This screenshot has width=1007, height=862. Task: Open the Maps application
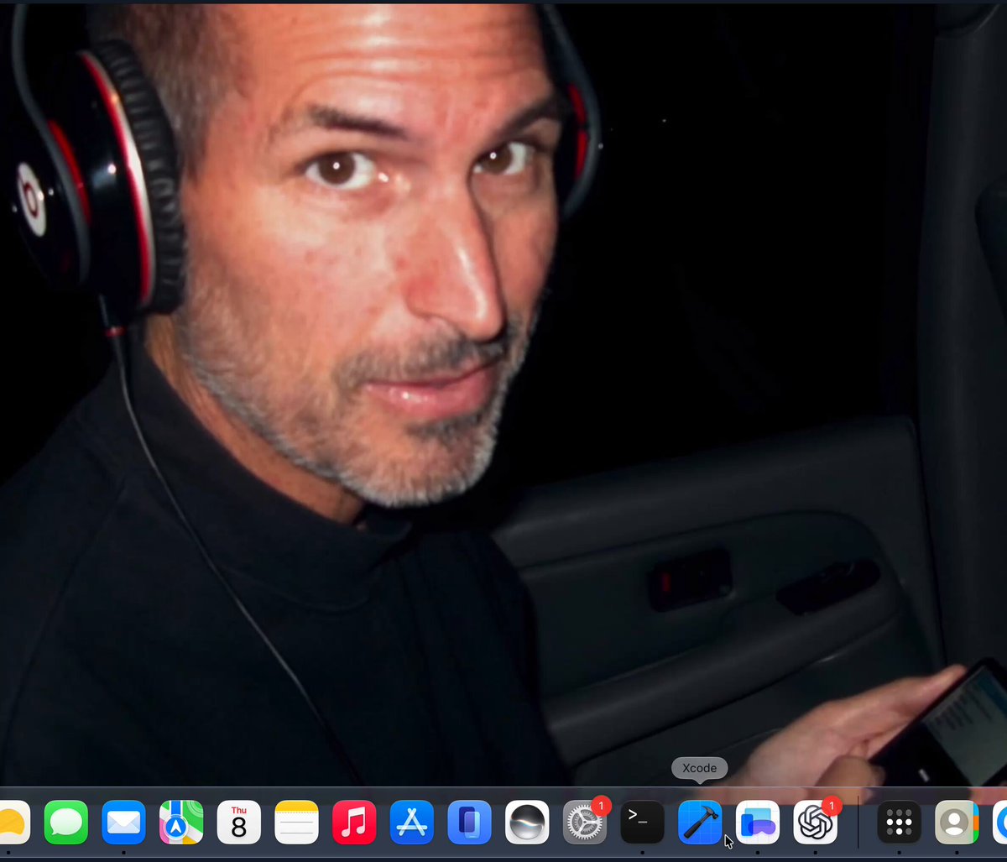pyautogui.click(x=181, y=822)
